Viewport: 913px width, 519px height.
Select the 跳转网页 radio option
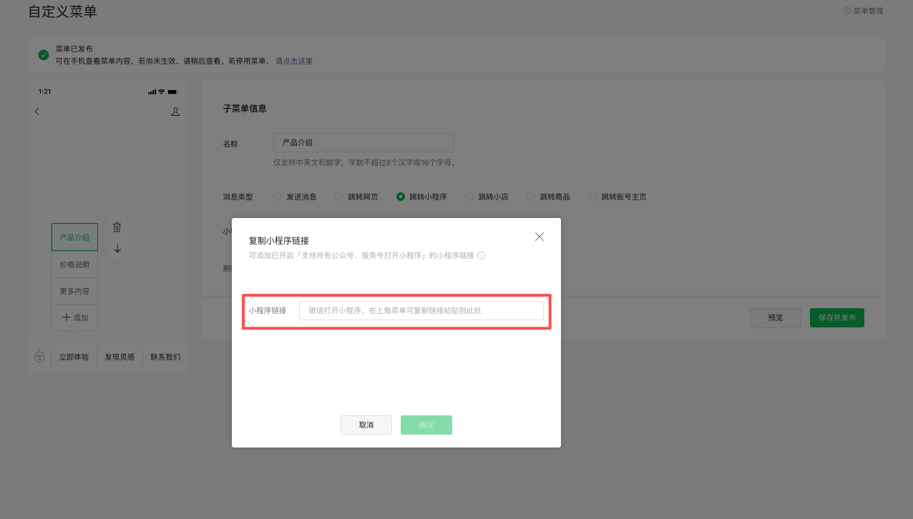pos(339,197)
